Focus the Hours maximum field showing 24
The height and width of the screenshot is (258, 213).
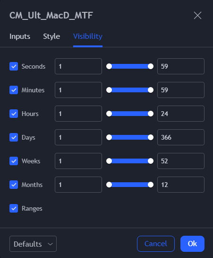point(181,114)
